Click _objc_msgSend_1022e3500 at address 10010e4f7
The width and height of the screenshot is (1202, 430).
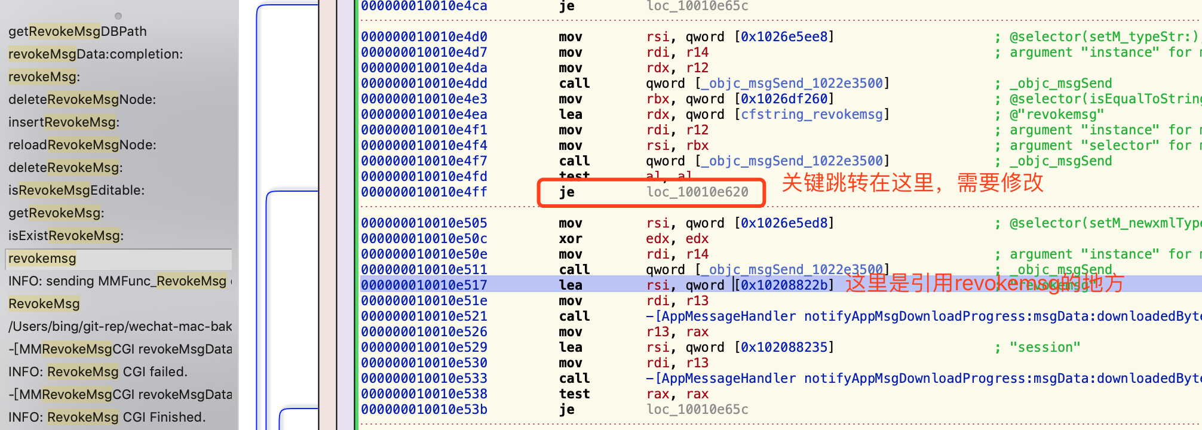(792, 161)
